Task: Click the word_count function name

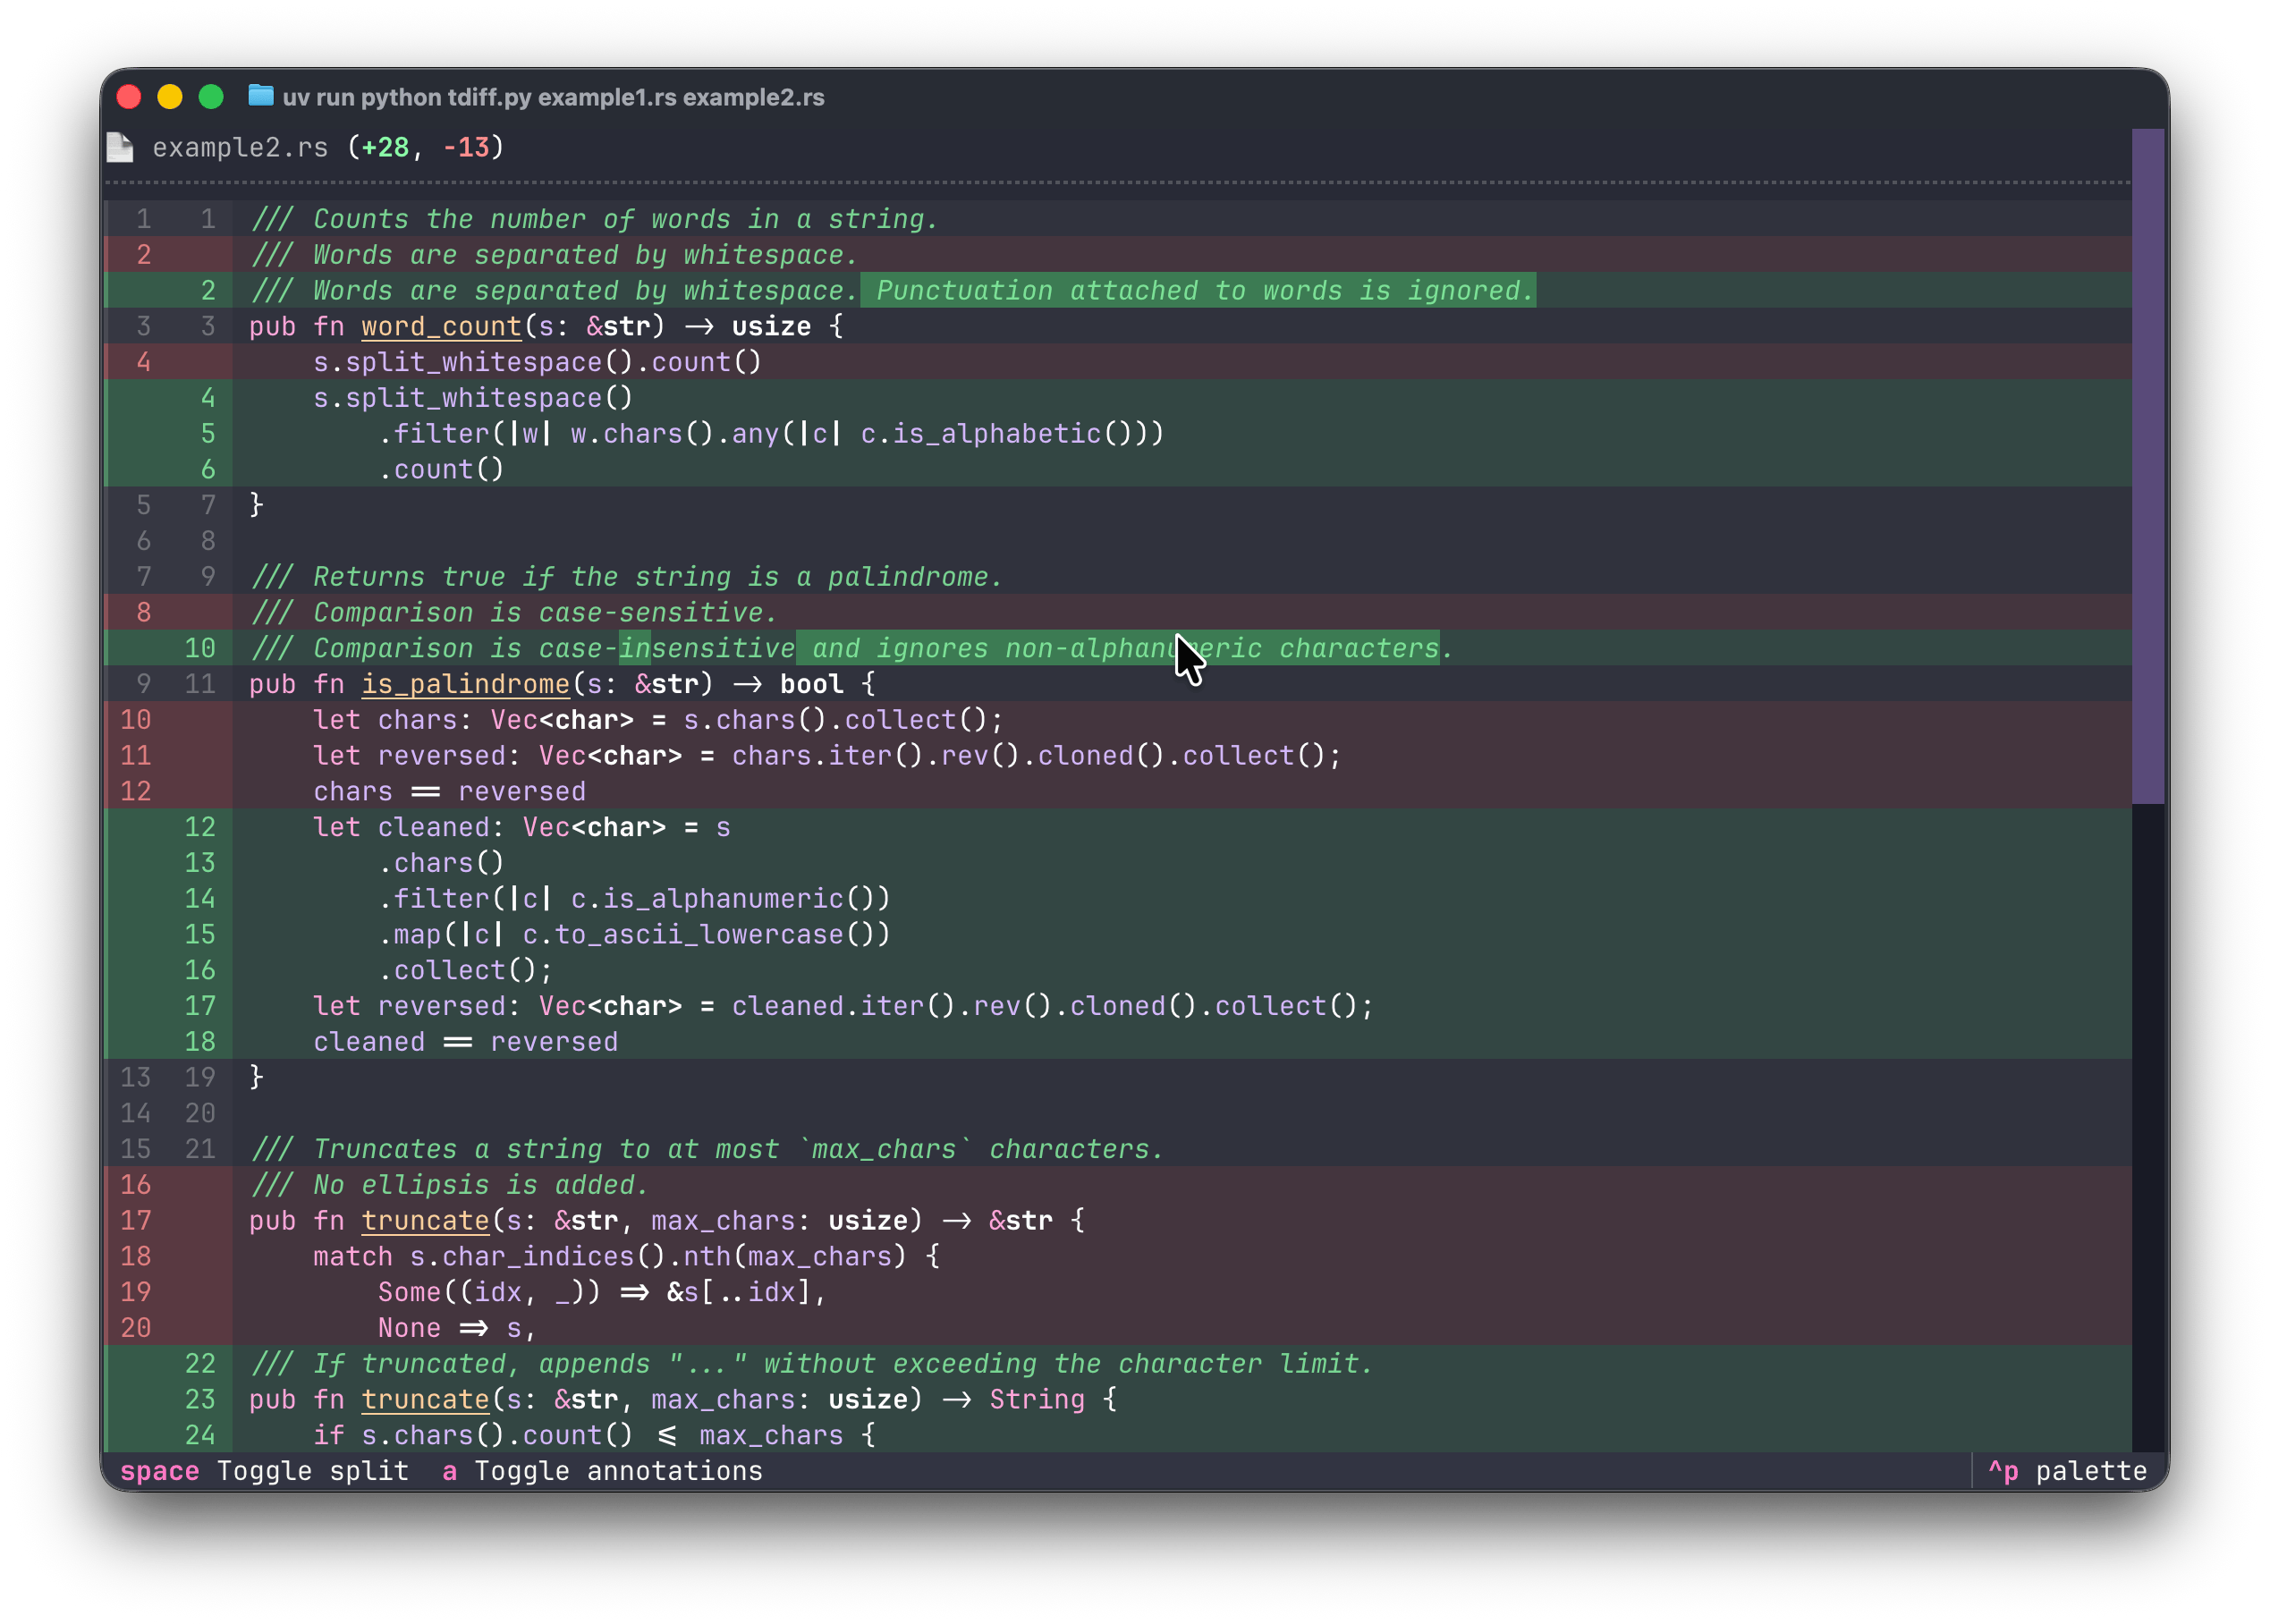Action: point(441,326)
